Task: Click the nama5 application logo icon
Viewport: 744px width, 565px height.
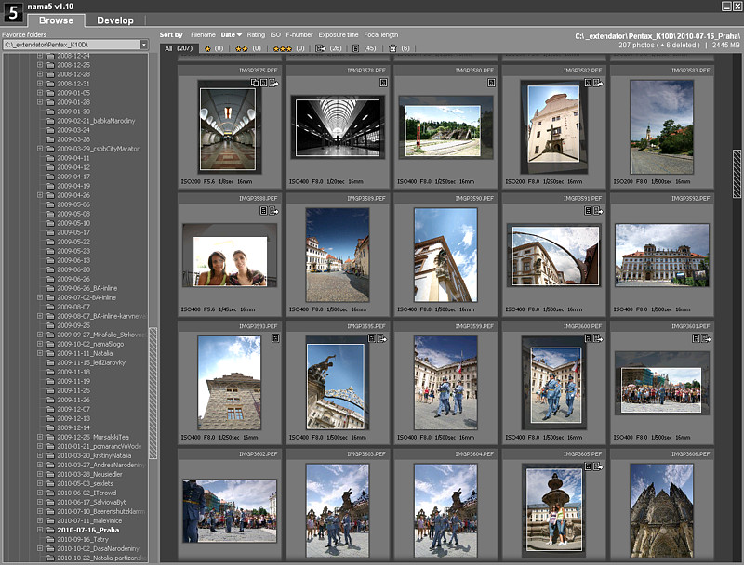Action: point(11,11)
